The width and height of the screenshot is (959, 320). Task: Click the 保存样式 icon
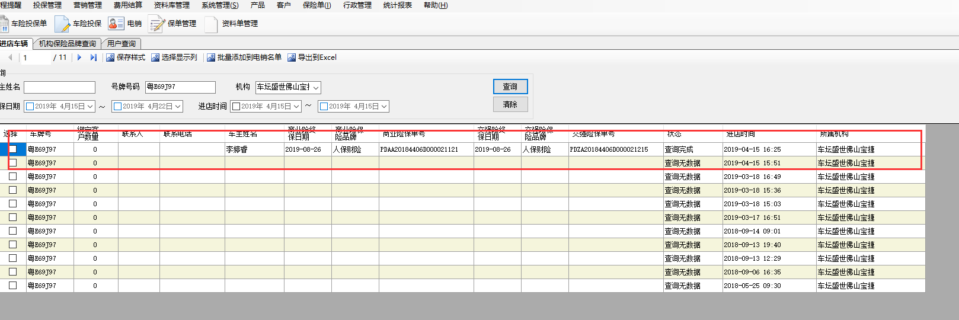110,57
